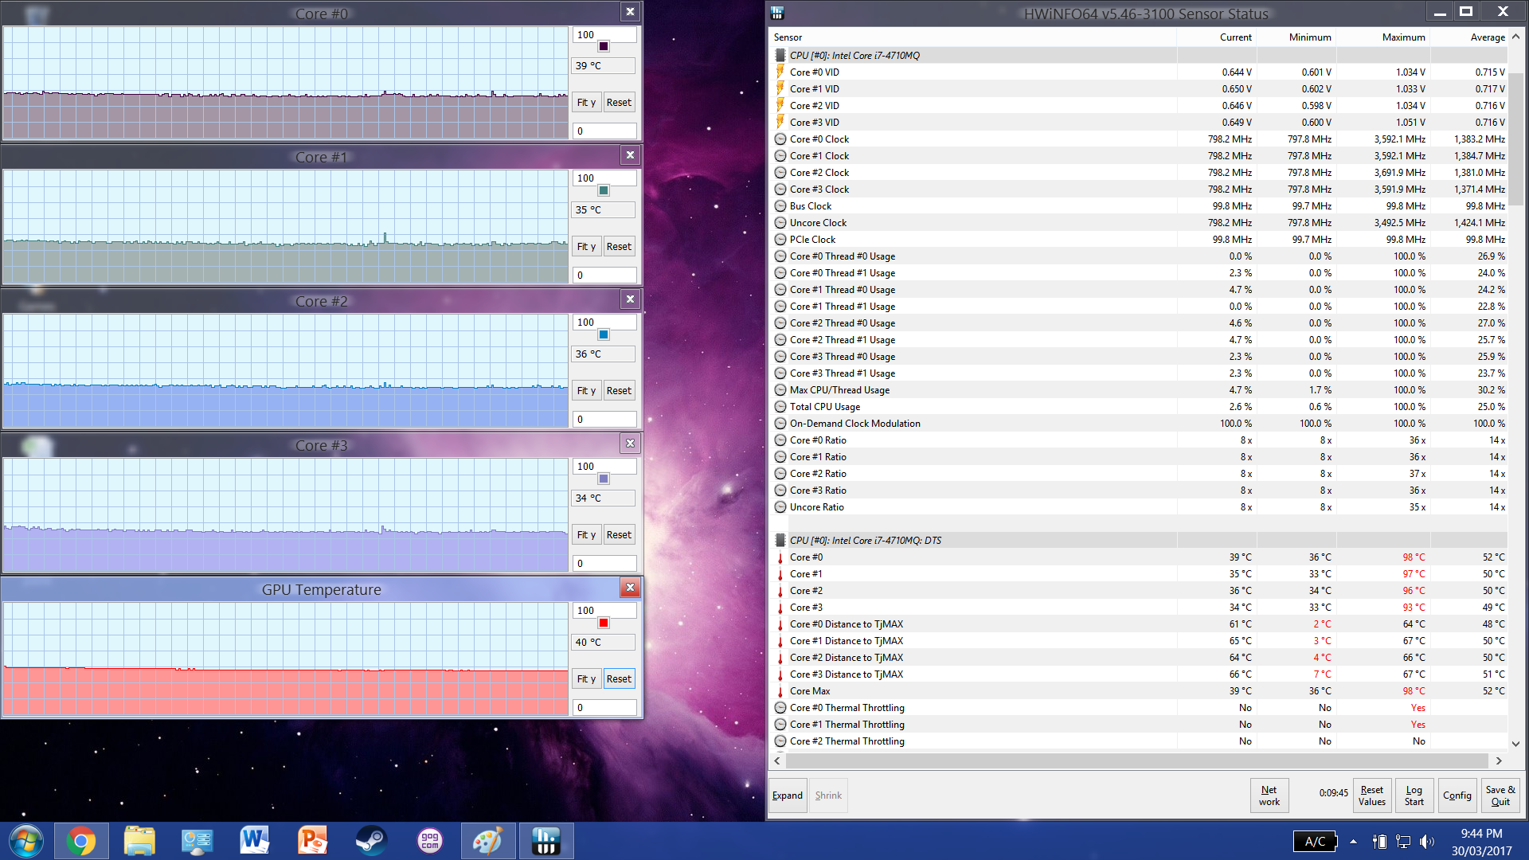Viewport: 1529px width, 860px height.
Task: Open Steam from the taskbar
Action: (371, 841)
